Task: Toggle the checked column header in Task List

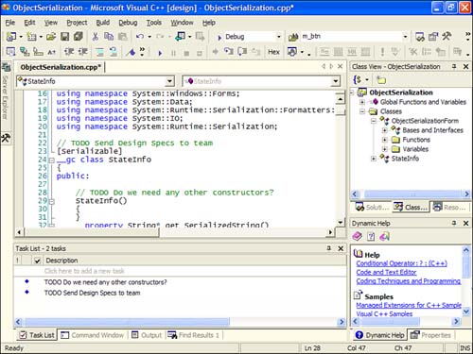Action: [x=37, y=261]
